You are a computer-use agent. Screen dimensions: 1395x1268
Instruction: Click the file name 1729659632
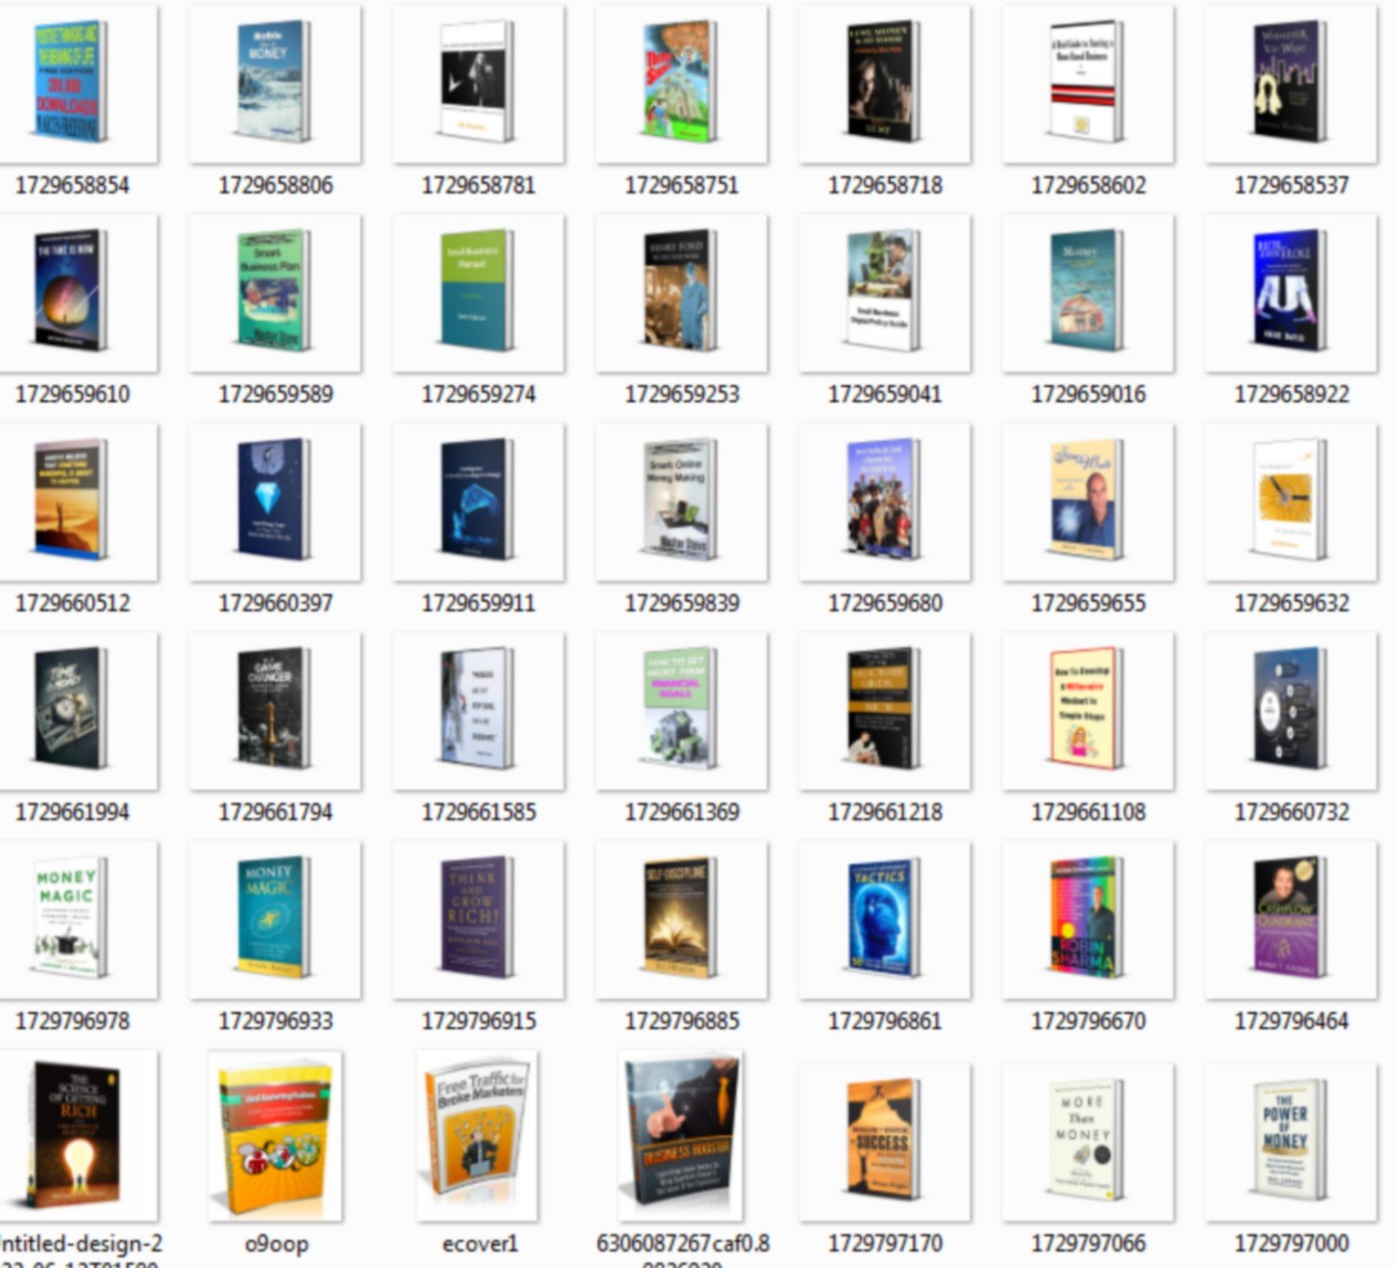click(x=1291, y=604)
